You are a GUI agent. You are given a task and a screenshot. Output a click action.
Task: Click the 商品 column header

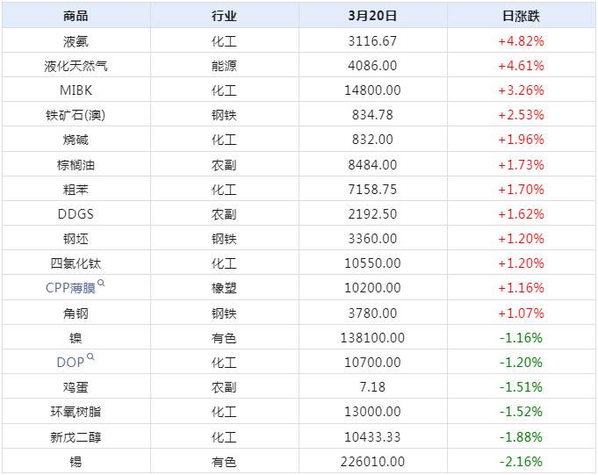76,16
